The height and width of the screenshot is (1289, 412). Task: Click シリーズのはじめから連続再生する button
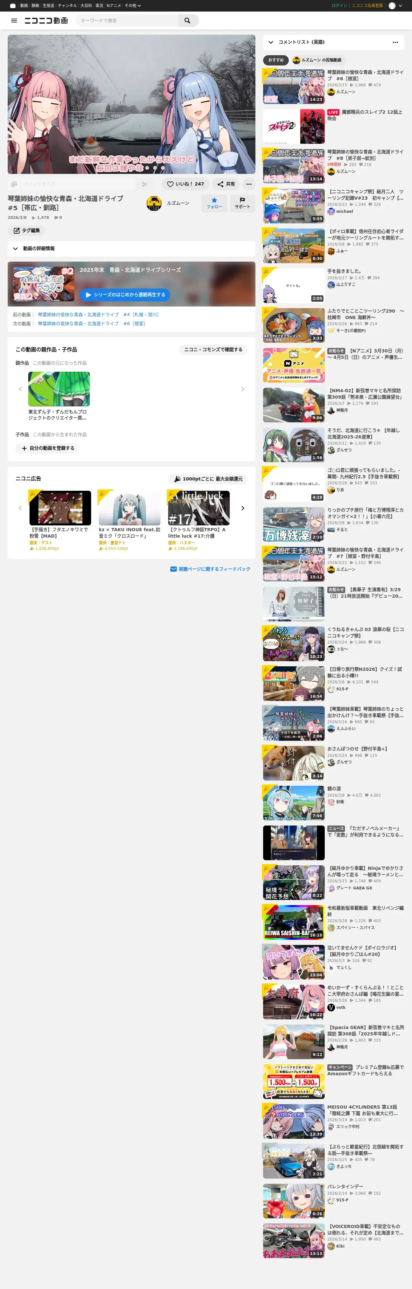pyautogui.click(x=125, y=295)
